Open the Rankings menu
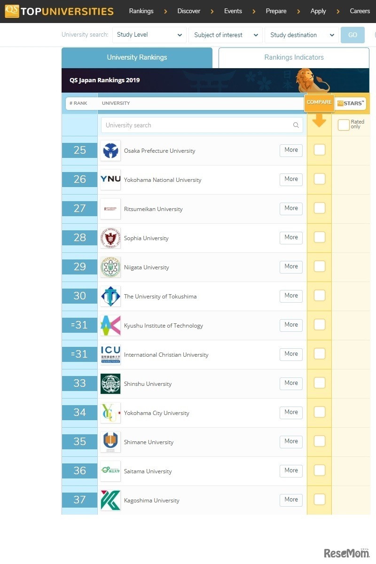This screenshot has height=564, width=376. tap(141, 11)
